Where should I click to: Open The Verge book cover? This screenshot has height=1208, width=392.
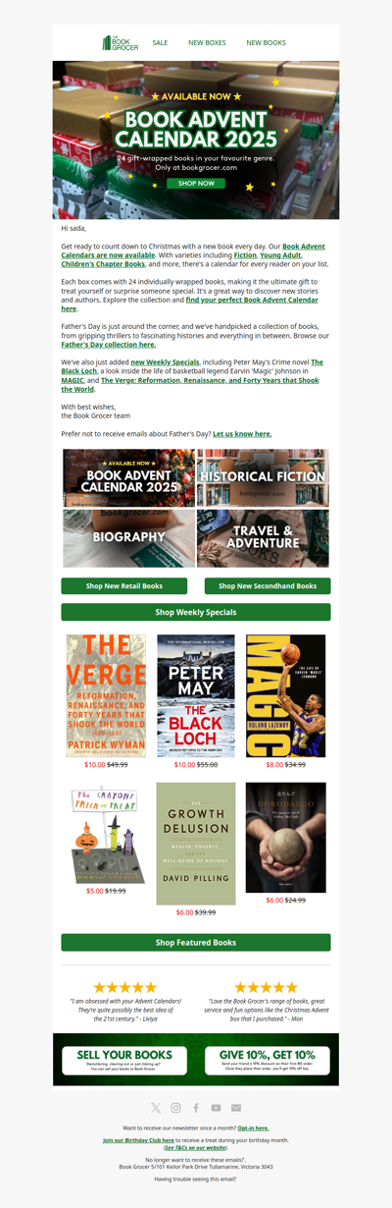(x=106, y=695)
